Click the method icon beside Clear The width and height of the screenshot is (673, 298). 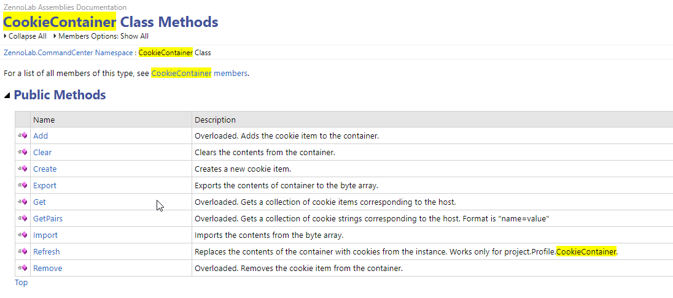pyautogui.click(x=22, y=152)
